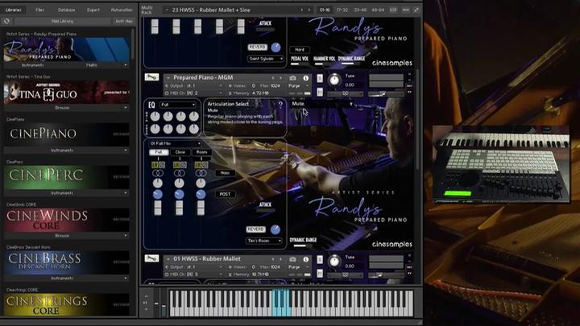This screenshot has height=326, width=580.
Task: Switch to the Expert tab
Action: [93, 10]
